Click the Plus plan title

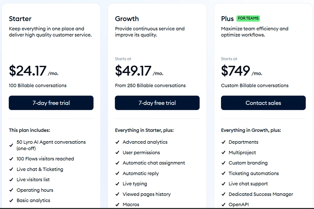pos(227,19)
